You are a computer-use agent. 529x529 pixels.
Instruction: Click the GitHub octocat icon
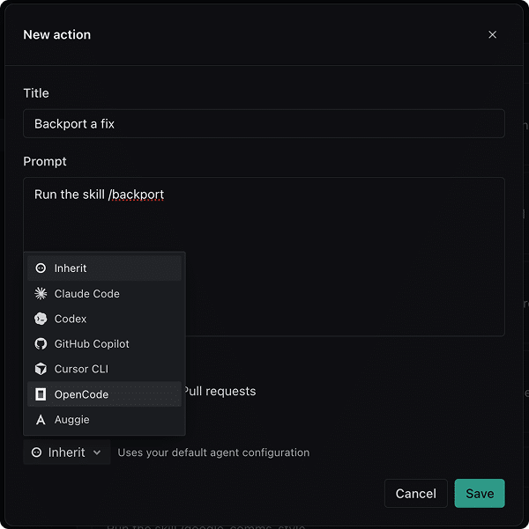pyautogui.click(x=41, y=344)
